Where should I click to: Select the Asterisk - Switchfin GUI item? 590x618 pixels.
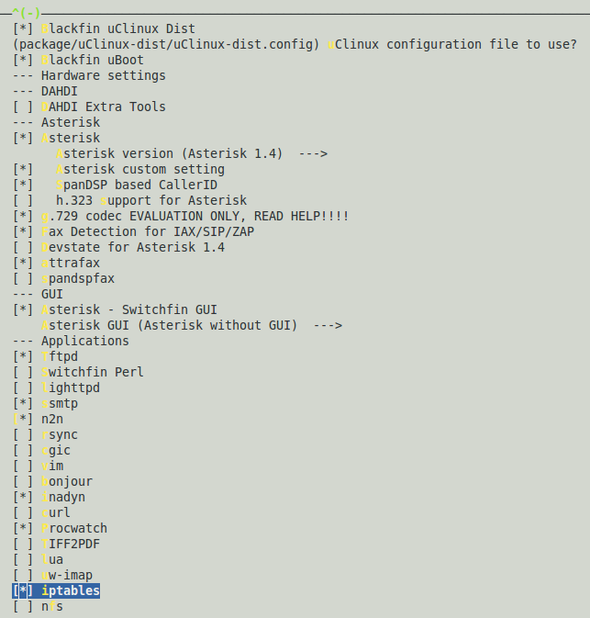(129, 309)
